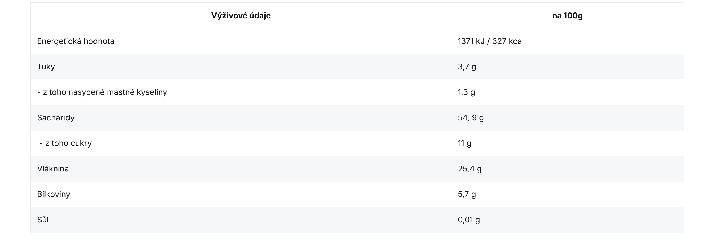Click the 'na 100g' column header
Screen dimensions: 701x244
[567, 16]
